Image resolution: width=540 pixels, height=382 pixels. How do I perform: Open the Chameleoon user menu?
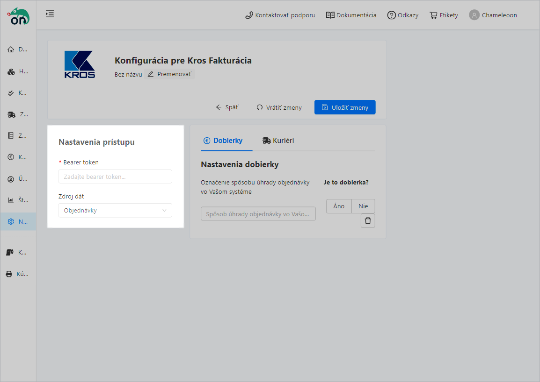493,15
